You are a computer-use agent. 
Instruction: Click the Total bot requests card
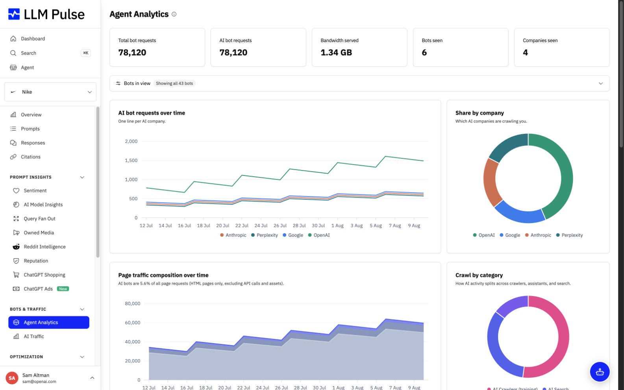(157, 47)
